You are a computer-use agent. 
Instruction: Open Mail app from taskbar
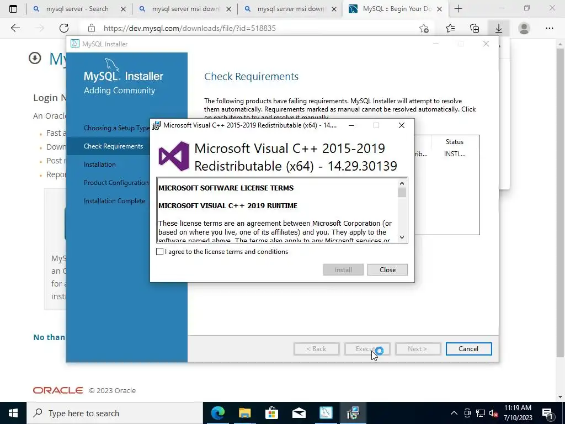(x=299, y=413)
